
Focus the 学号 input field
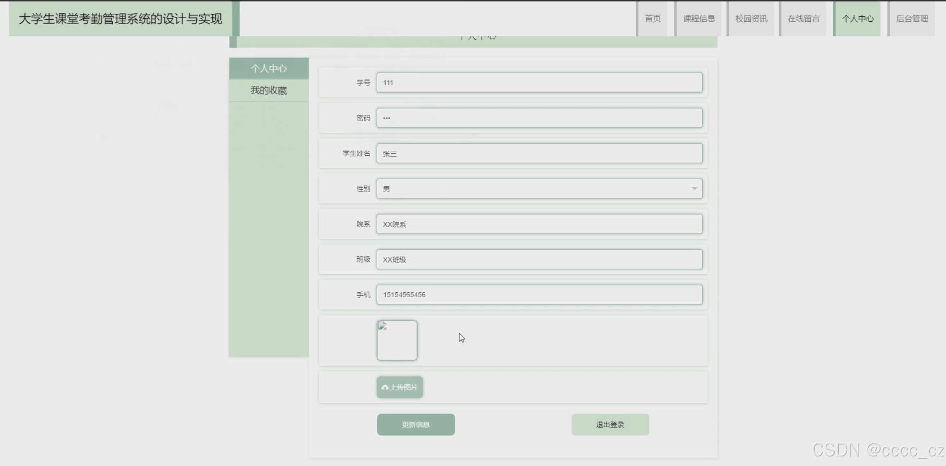point(539,82)
